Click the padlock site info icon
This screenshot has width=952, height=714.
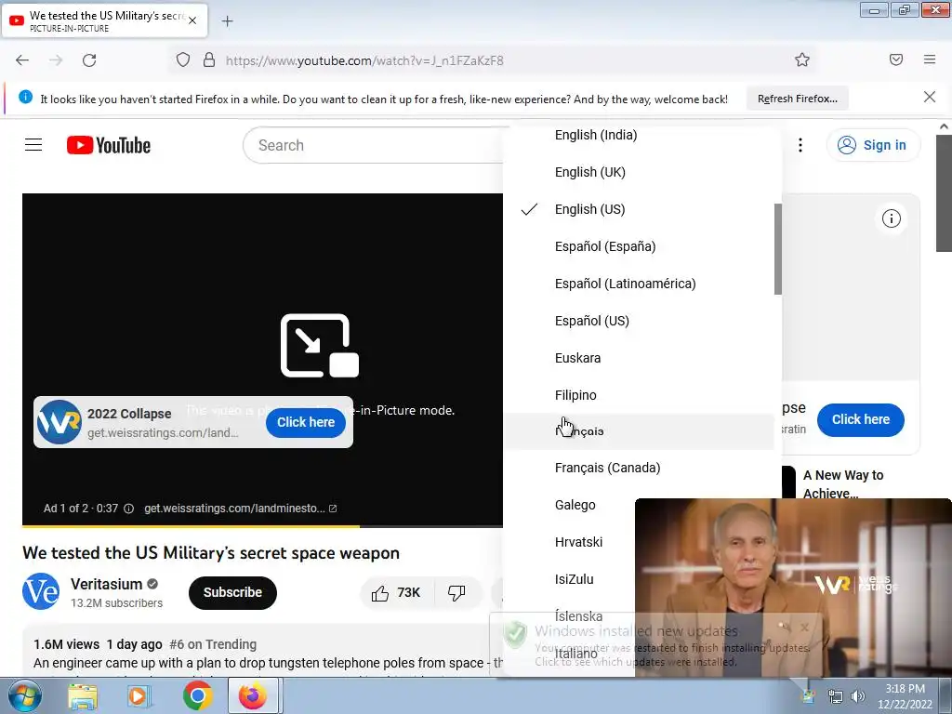[209, 60]
